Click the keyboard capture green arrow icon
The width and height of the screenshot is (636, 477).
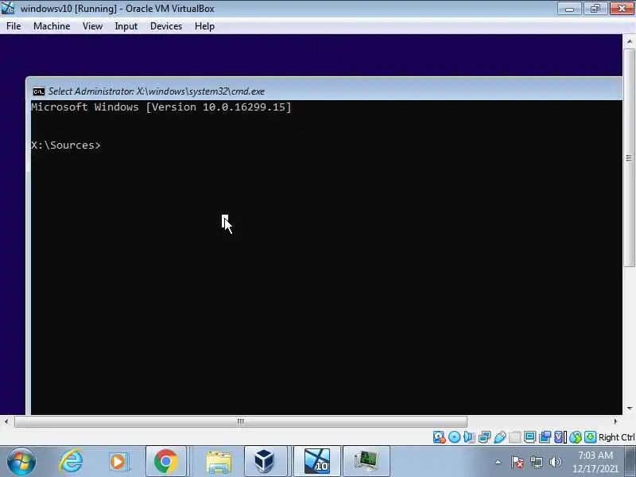point(590,436)
